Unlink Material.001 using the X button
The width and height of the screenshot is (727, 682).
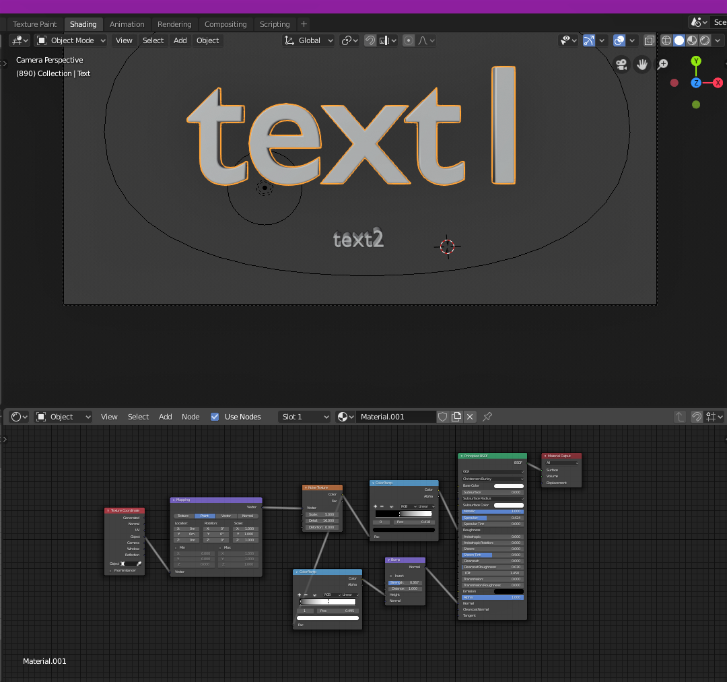click(469, 417)
